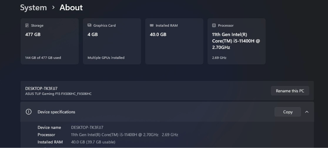Image resolution: width=328 pixels, height=148 pixels.
Task: Click the ASUS TUF Gaming F15 model name
Action: click(58, 94)
